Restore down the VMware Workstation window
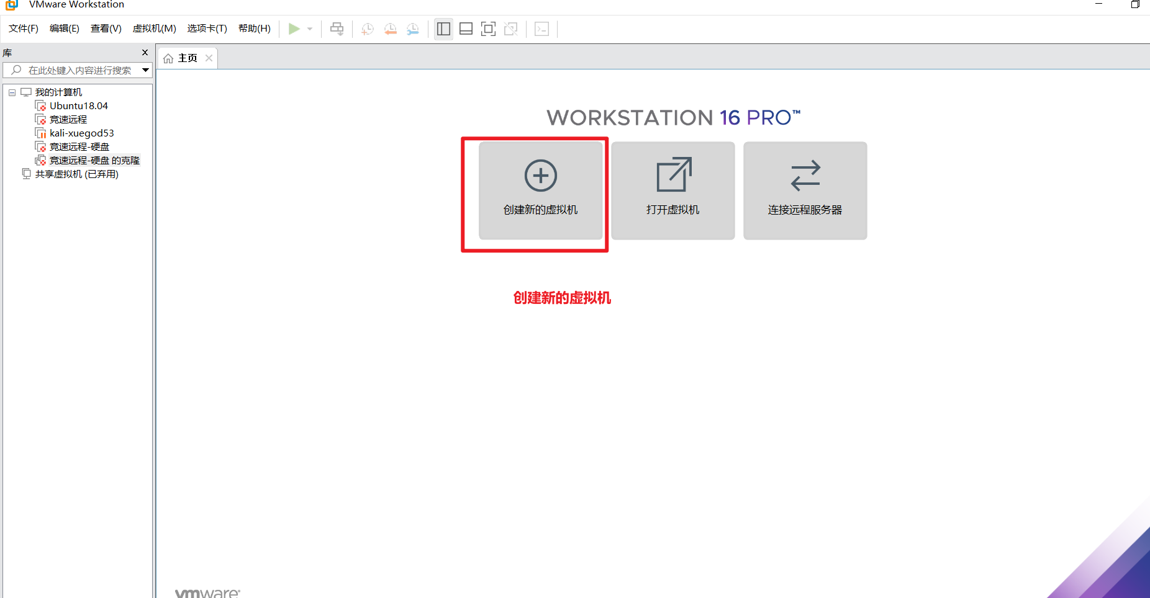 click(x=1135, y=4)
